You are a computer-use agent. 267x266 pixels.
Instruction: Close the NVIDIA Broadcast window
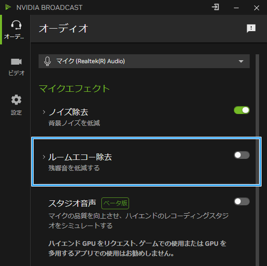[x=257, y=8]
